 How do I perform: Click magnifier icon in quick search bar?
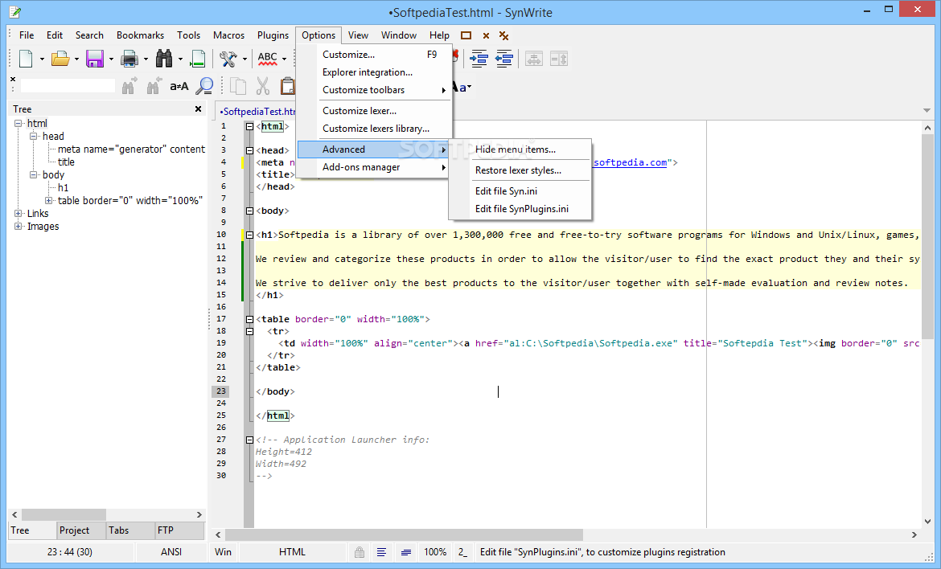click(204, 86)
